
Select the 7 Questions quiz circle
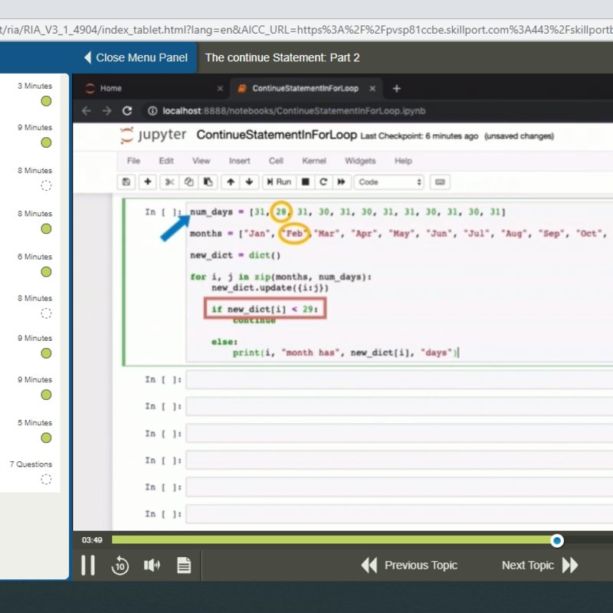46,480
